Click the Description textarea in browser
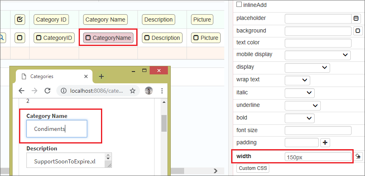The width and height of the screenshot is (365, 176). click(69, 160)
